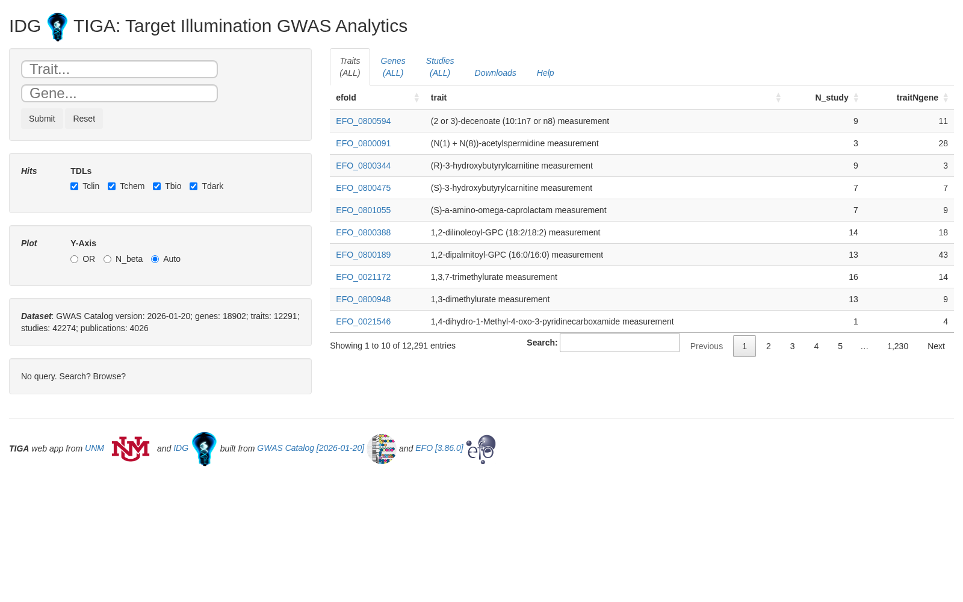Sort by efoId column arrows
The image size is (963, 602).
[x=416, y=98]
